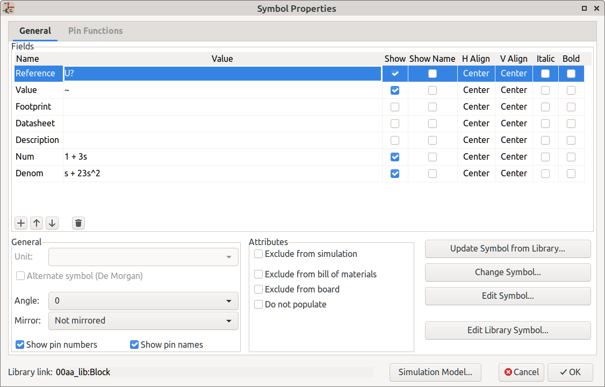The image size is (605, 387).
Task: Open the Angle dropdown
Action: (143, 301)
